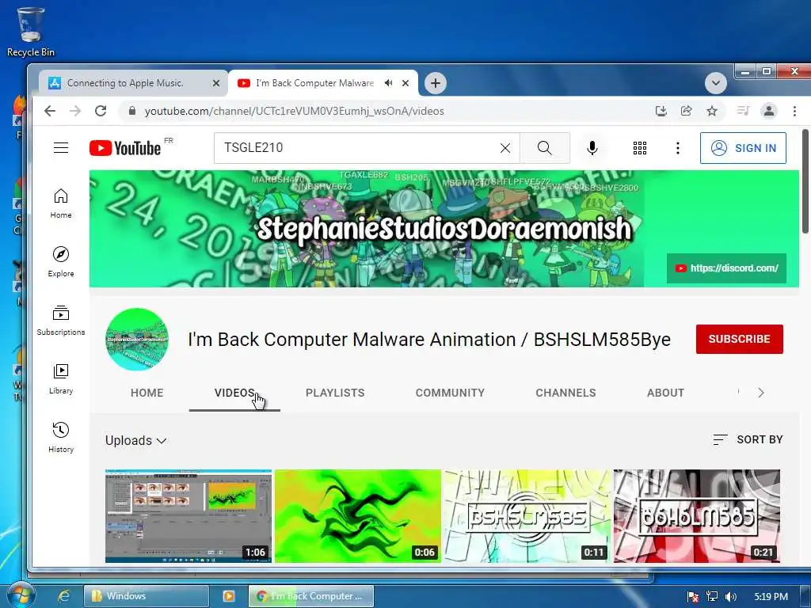Open the SORT BY menu

748,439
